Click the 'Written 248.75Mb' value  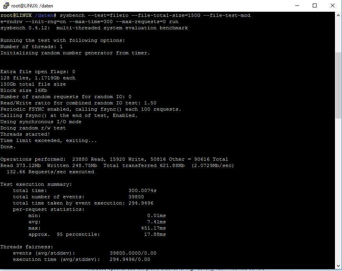click(72, 166)
